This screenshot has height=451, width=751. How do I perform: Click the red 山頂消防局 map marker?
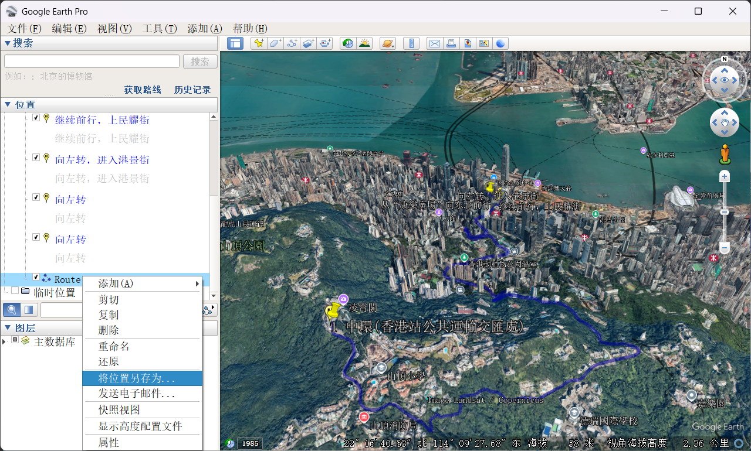coord(364,416)
